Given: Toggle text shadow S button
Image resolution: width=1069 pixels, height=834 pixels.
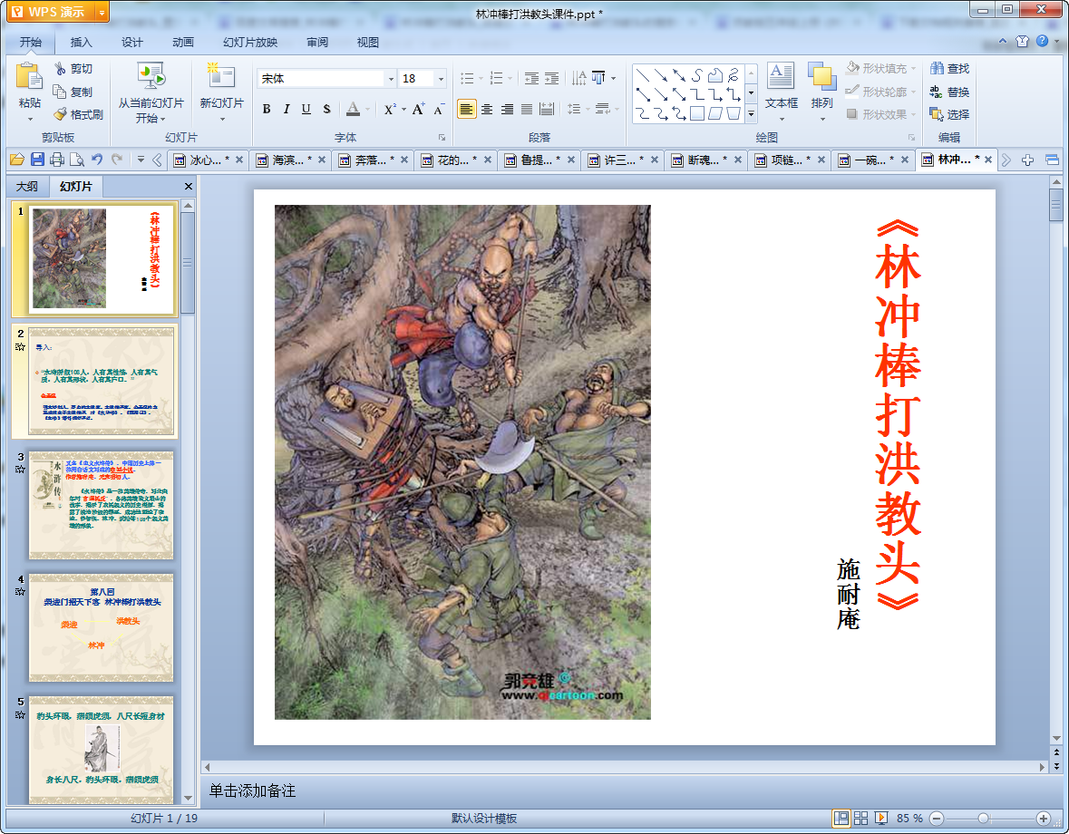Looking at the screenshot, I should pyautogui.click(x=326, y=109).
